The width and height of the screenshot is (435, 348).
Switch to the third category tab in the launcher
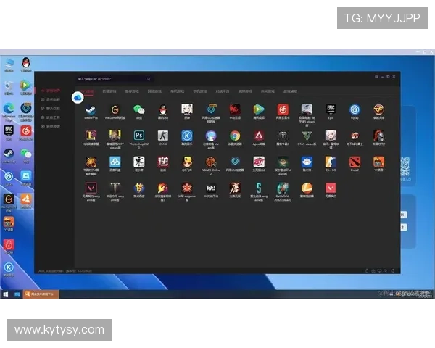132,91
